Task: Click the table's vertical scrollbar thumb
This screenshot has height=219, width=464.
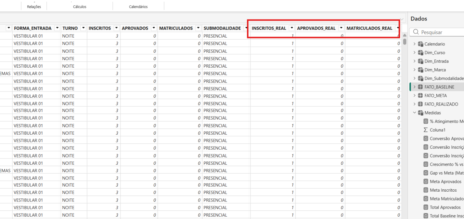Action: 405,41
